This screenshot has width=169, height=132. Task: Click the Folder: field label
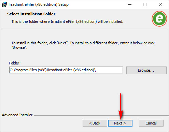(15, 63)
